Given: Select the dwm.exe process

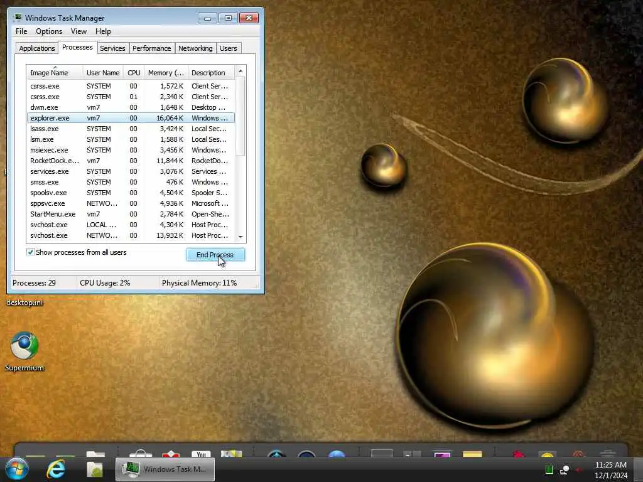Looking at the screenshot, I should point(131,107).
